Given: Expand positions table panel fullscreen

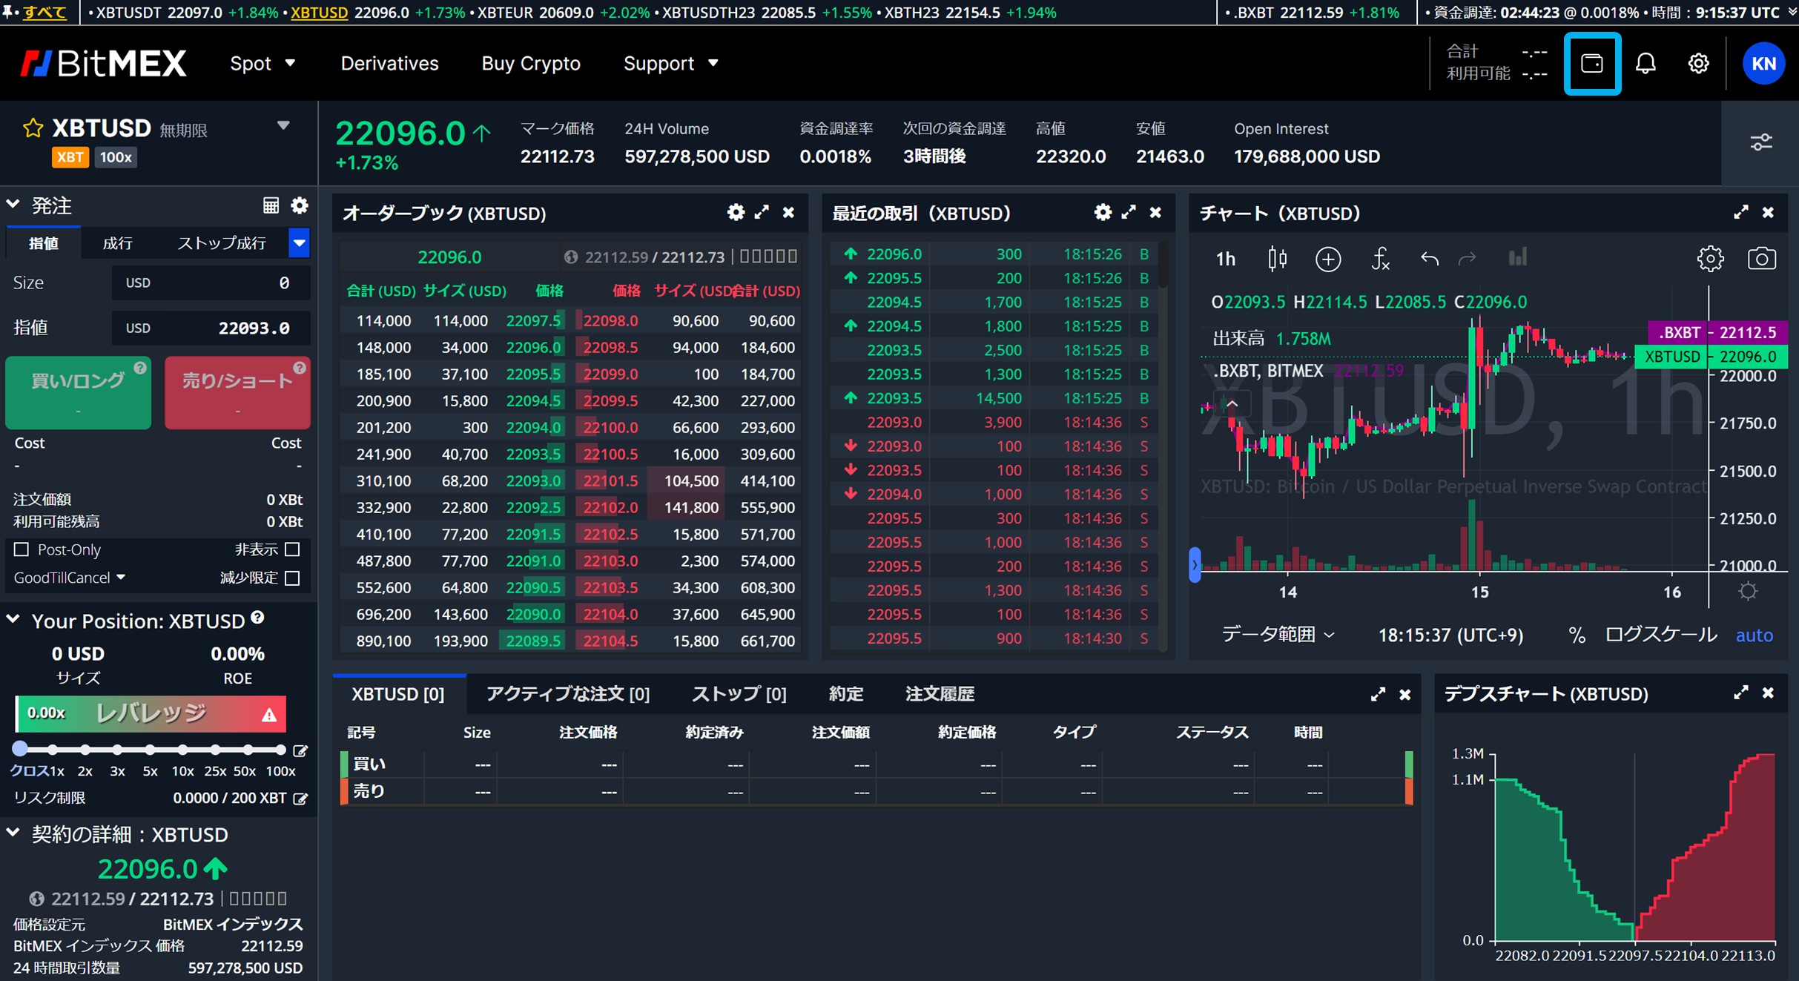Looking at the screenshot, I should point(1378,694).
